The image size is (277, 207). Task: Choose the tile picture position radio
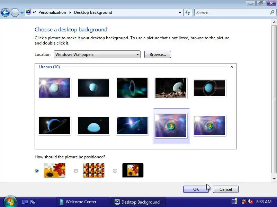[76, 171]
